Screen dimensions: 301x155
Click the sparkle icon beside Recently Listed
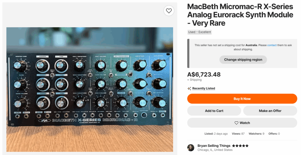[x=189, y=88]
